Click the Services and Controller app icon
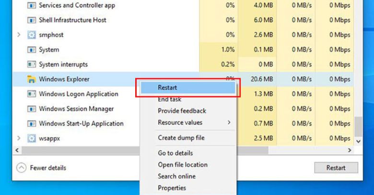The image size is (374, 195). 32,5
